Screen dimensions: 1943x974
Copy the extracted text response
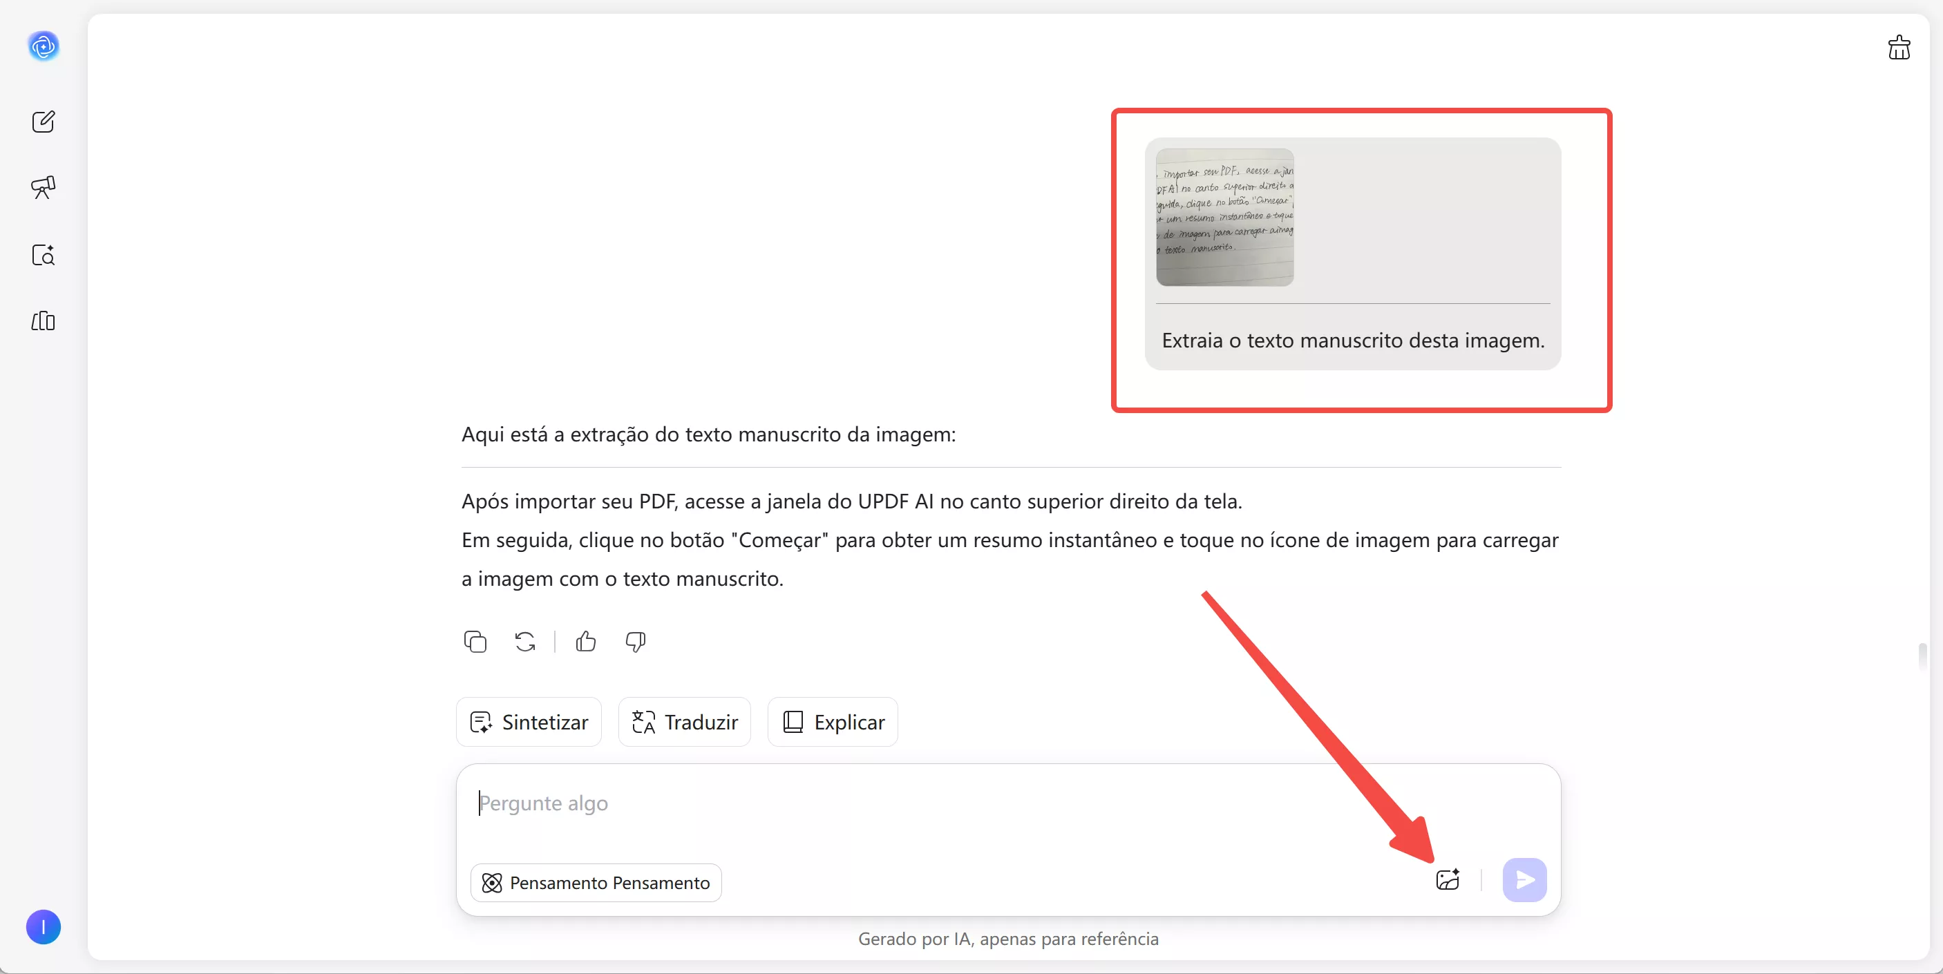pos(475,642)
